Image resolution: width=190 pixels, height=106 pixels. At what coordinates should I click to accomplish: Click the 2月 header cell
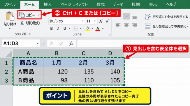[x=83, y=63]
